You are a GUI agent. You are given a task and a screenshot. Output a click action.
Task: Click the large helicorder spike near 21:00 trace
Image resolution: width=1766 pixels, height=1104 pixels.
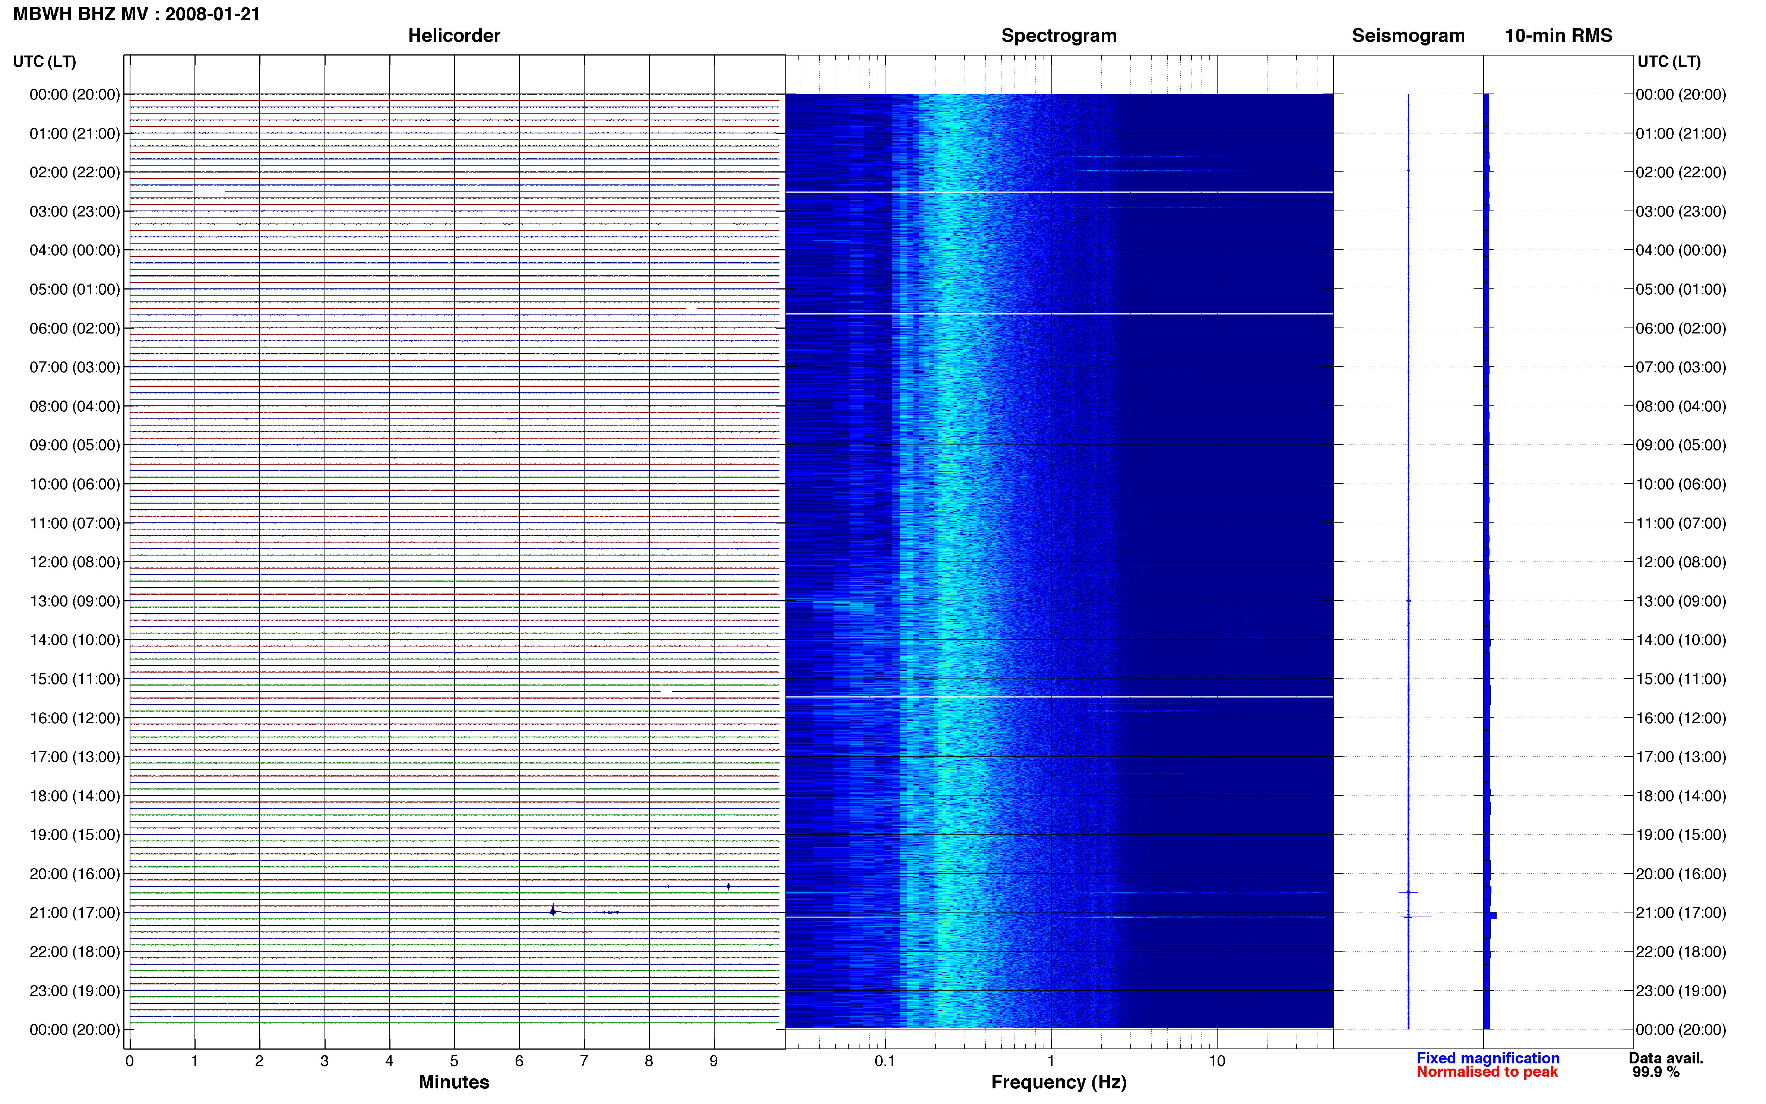pyautogui.click(x=553, y=911)
